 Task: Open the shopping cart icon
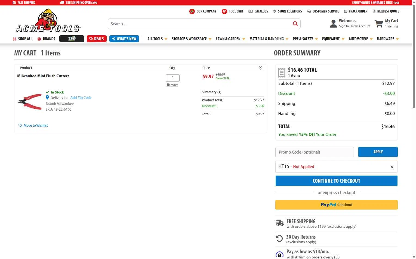pyautogui.click(x=379, y=24)
